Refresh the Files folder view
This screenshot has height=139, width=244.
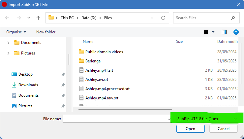coord(163,18)
